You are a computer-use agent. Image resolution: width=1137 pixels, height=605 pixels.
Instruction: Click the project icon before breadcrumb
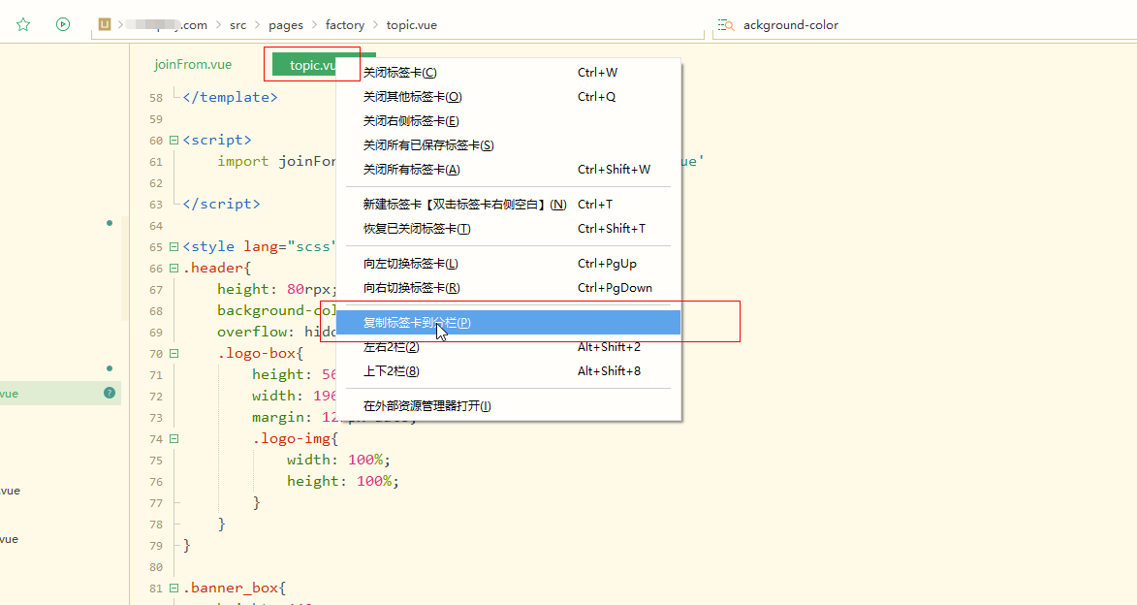105,24
